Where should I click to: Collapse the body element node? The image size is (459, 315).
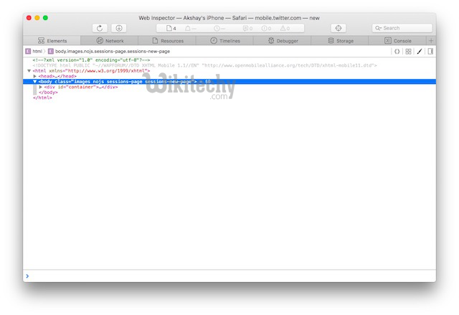(35, 82)
